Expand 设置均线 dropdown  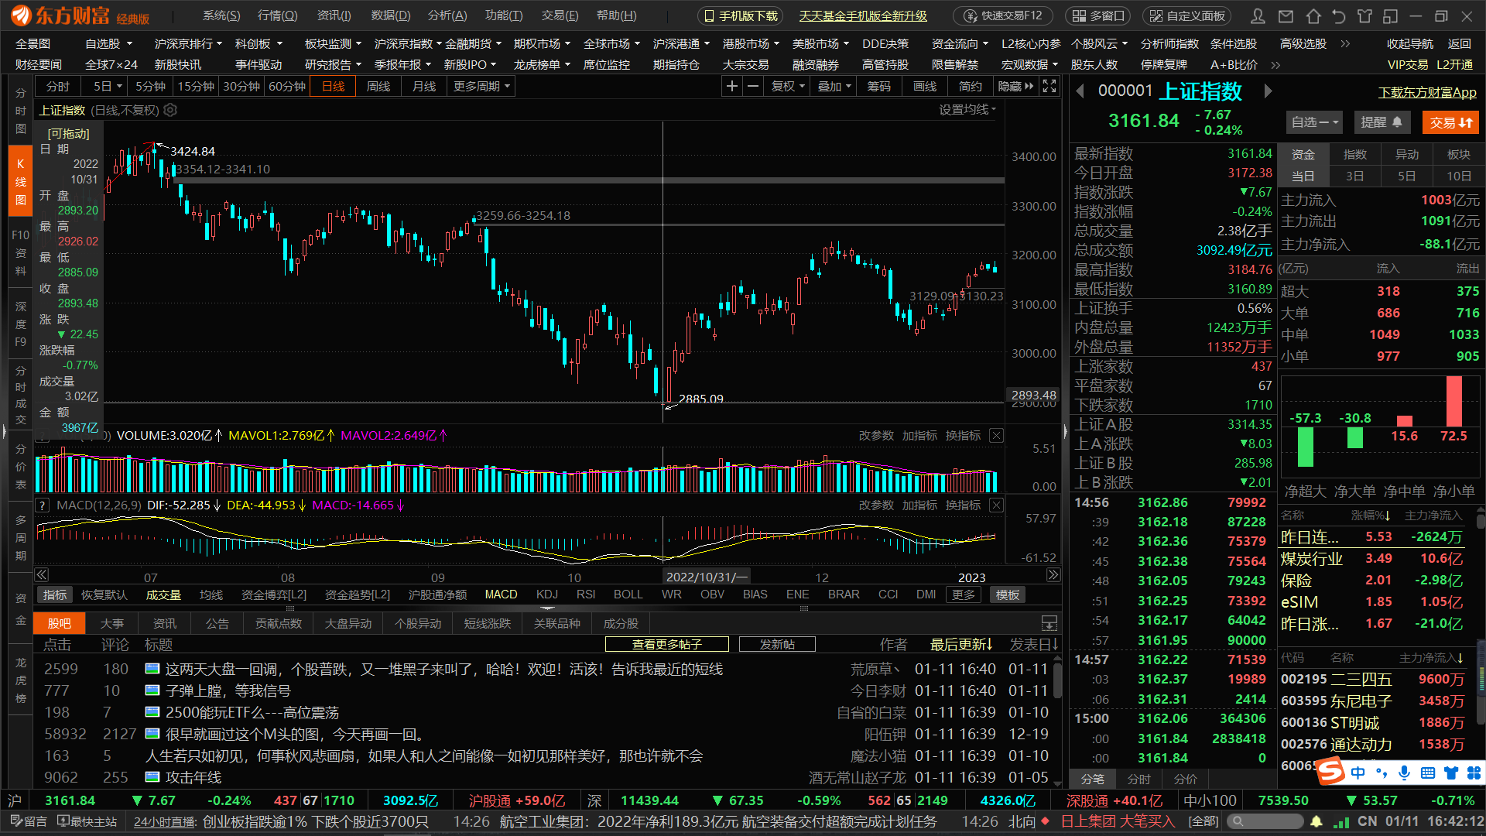967,110
